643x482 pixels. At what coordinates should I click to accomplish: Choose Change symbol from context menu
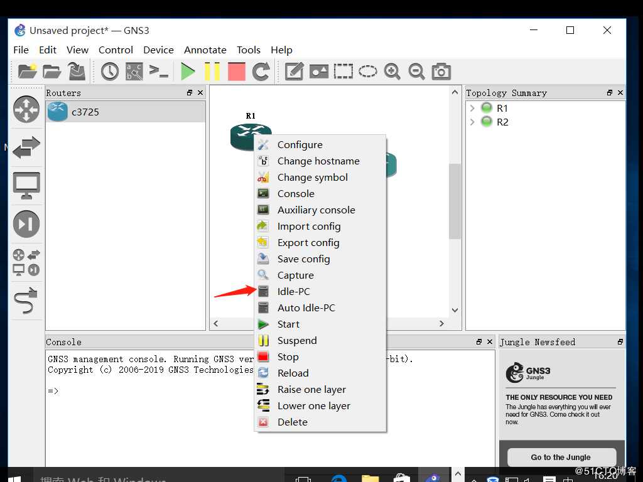320,178
